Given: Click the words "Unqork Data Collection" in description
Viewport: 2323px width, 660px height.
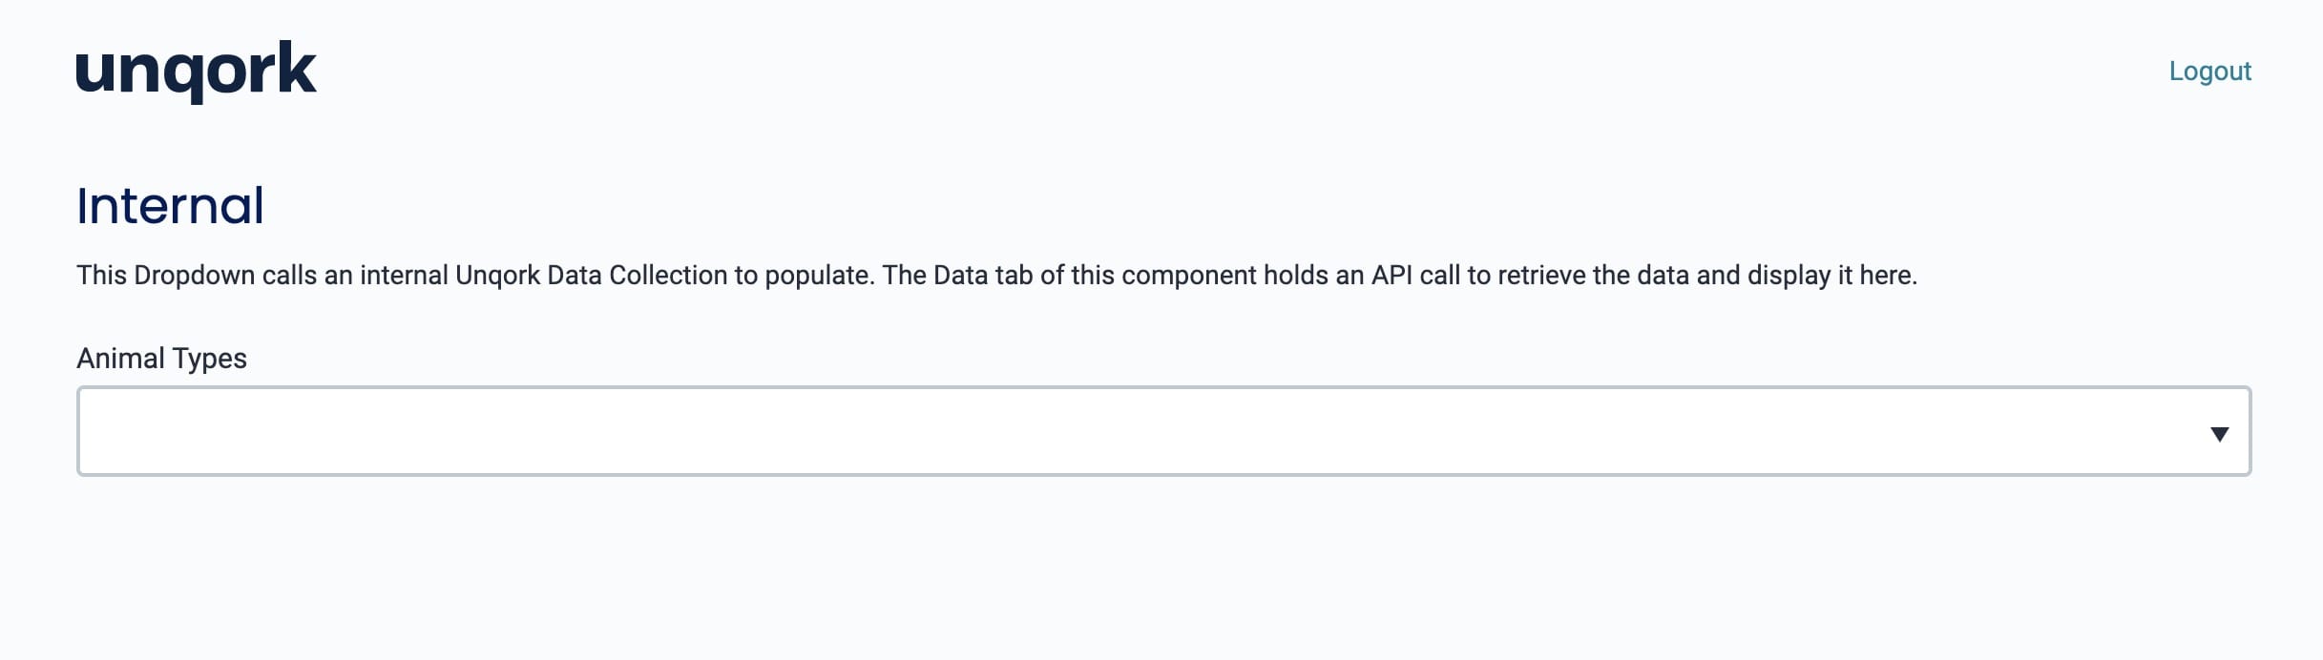Looking at the screenshot, I should [x=591, y=276].
